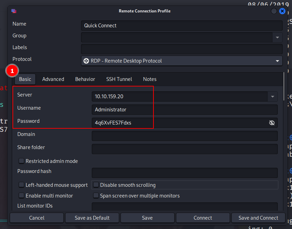This screenshot has width=292, height=229.
Task: Toggle password visibility eye icon
Action: (x=272, y=123)
